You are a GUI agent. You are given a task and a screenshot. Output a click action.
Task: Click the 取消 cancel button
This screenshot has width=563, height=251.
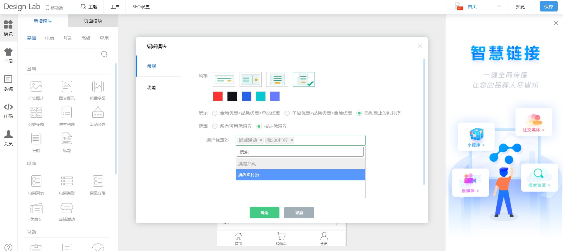point(299,212)
